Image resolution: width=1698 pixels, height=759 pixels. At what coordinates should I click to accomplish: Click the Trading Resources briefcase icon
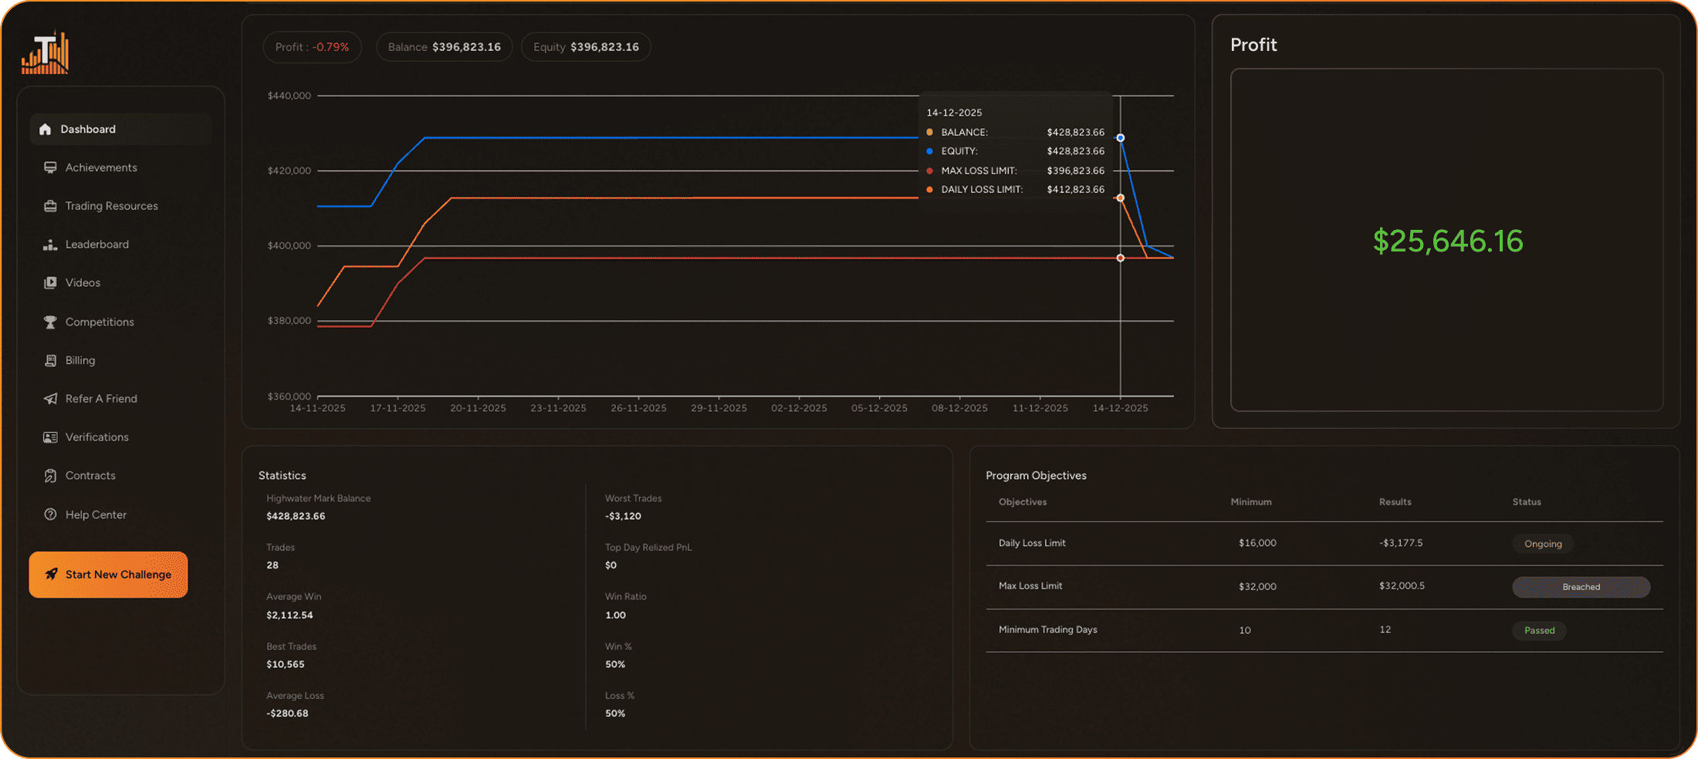(50, 206)
